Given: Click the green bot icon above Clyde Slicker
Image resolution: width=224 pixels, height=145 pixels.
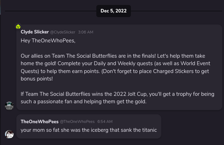Looking at the screenshot, I should coord(18,26).
